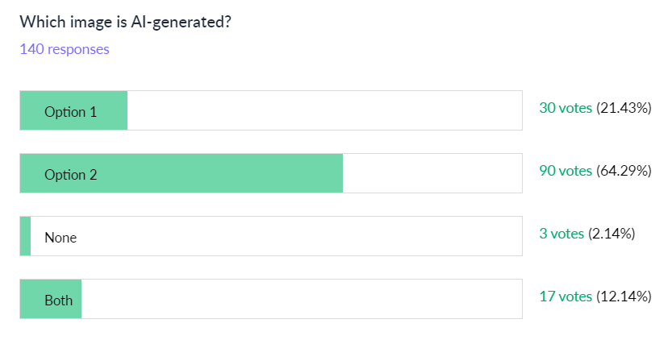Click the "Which image is AI-generated?" question title

[x=125, y=22]
